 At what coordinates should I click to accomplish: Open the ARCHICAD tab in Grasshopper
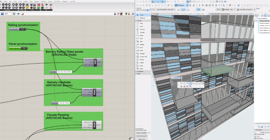pyautogui.click(x=57, y=1)
